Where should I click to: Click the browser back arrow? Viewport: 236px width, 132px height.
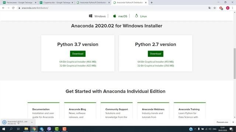tap(3, 8)
